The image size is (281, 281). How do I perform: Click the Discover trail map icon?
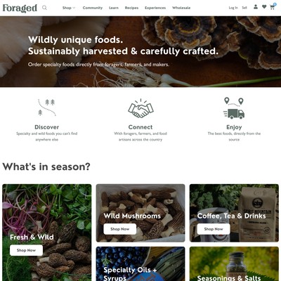pyautogui.click(x=47, y=107)
